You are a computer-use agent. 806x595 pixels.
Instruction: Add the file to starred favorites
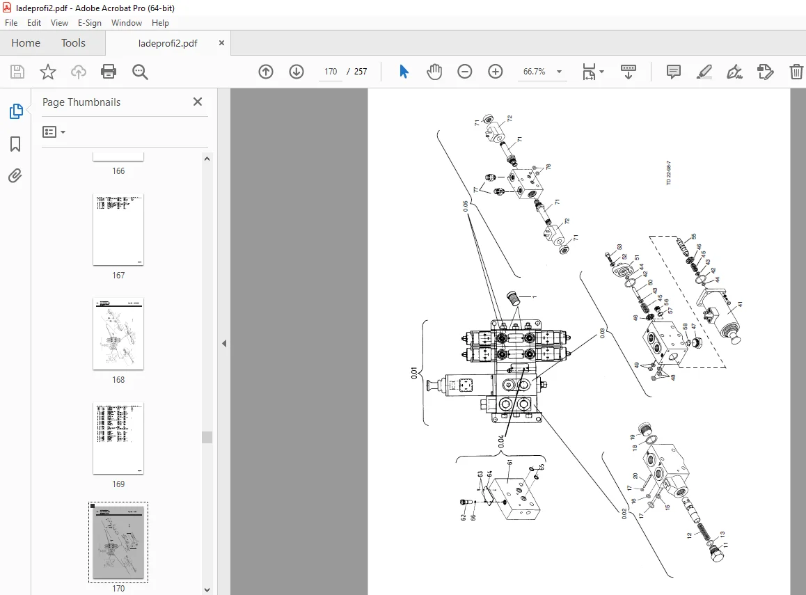[x=48, y=72]
